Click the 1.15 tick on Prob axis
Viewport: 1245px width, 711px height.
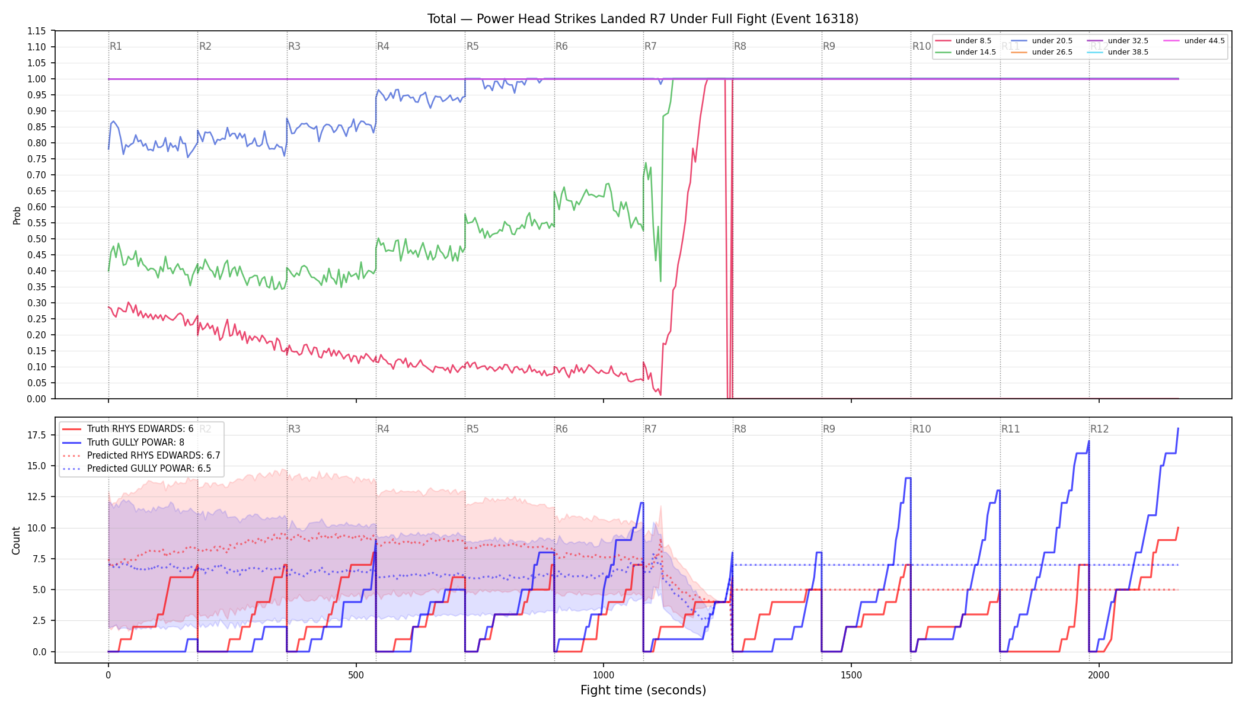(x=37, y=31)
